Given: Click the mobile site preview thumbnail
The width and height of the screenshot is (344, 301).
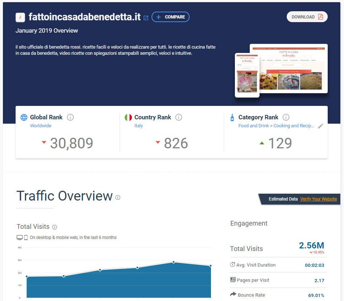Looking at the screenshot, I should tap(247, 75).
